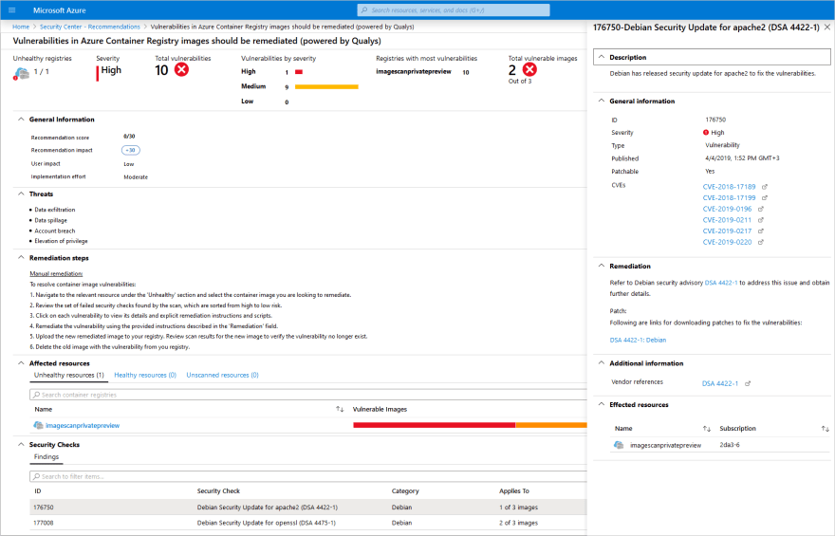835x536 pixels.
Task: Click the registry icon beside imagescanprivatepreview in Affected resources
Action: [38, 425]
